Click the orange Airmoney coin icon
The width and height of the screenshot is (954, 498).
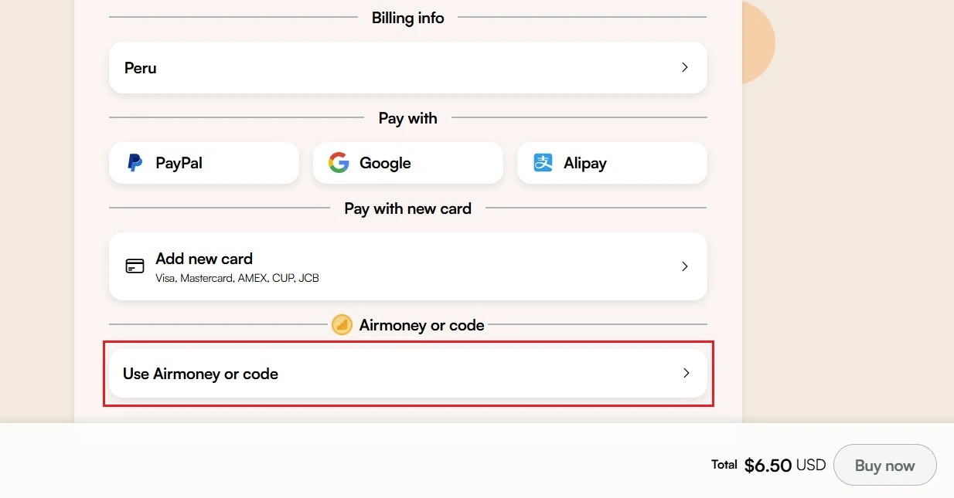click(342, 325)
